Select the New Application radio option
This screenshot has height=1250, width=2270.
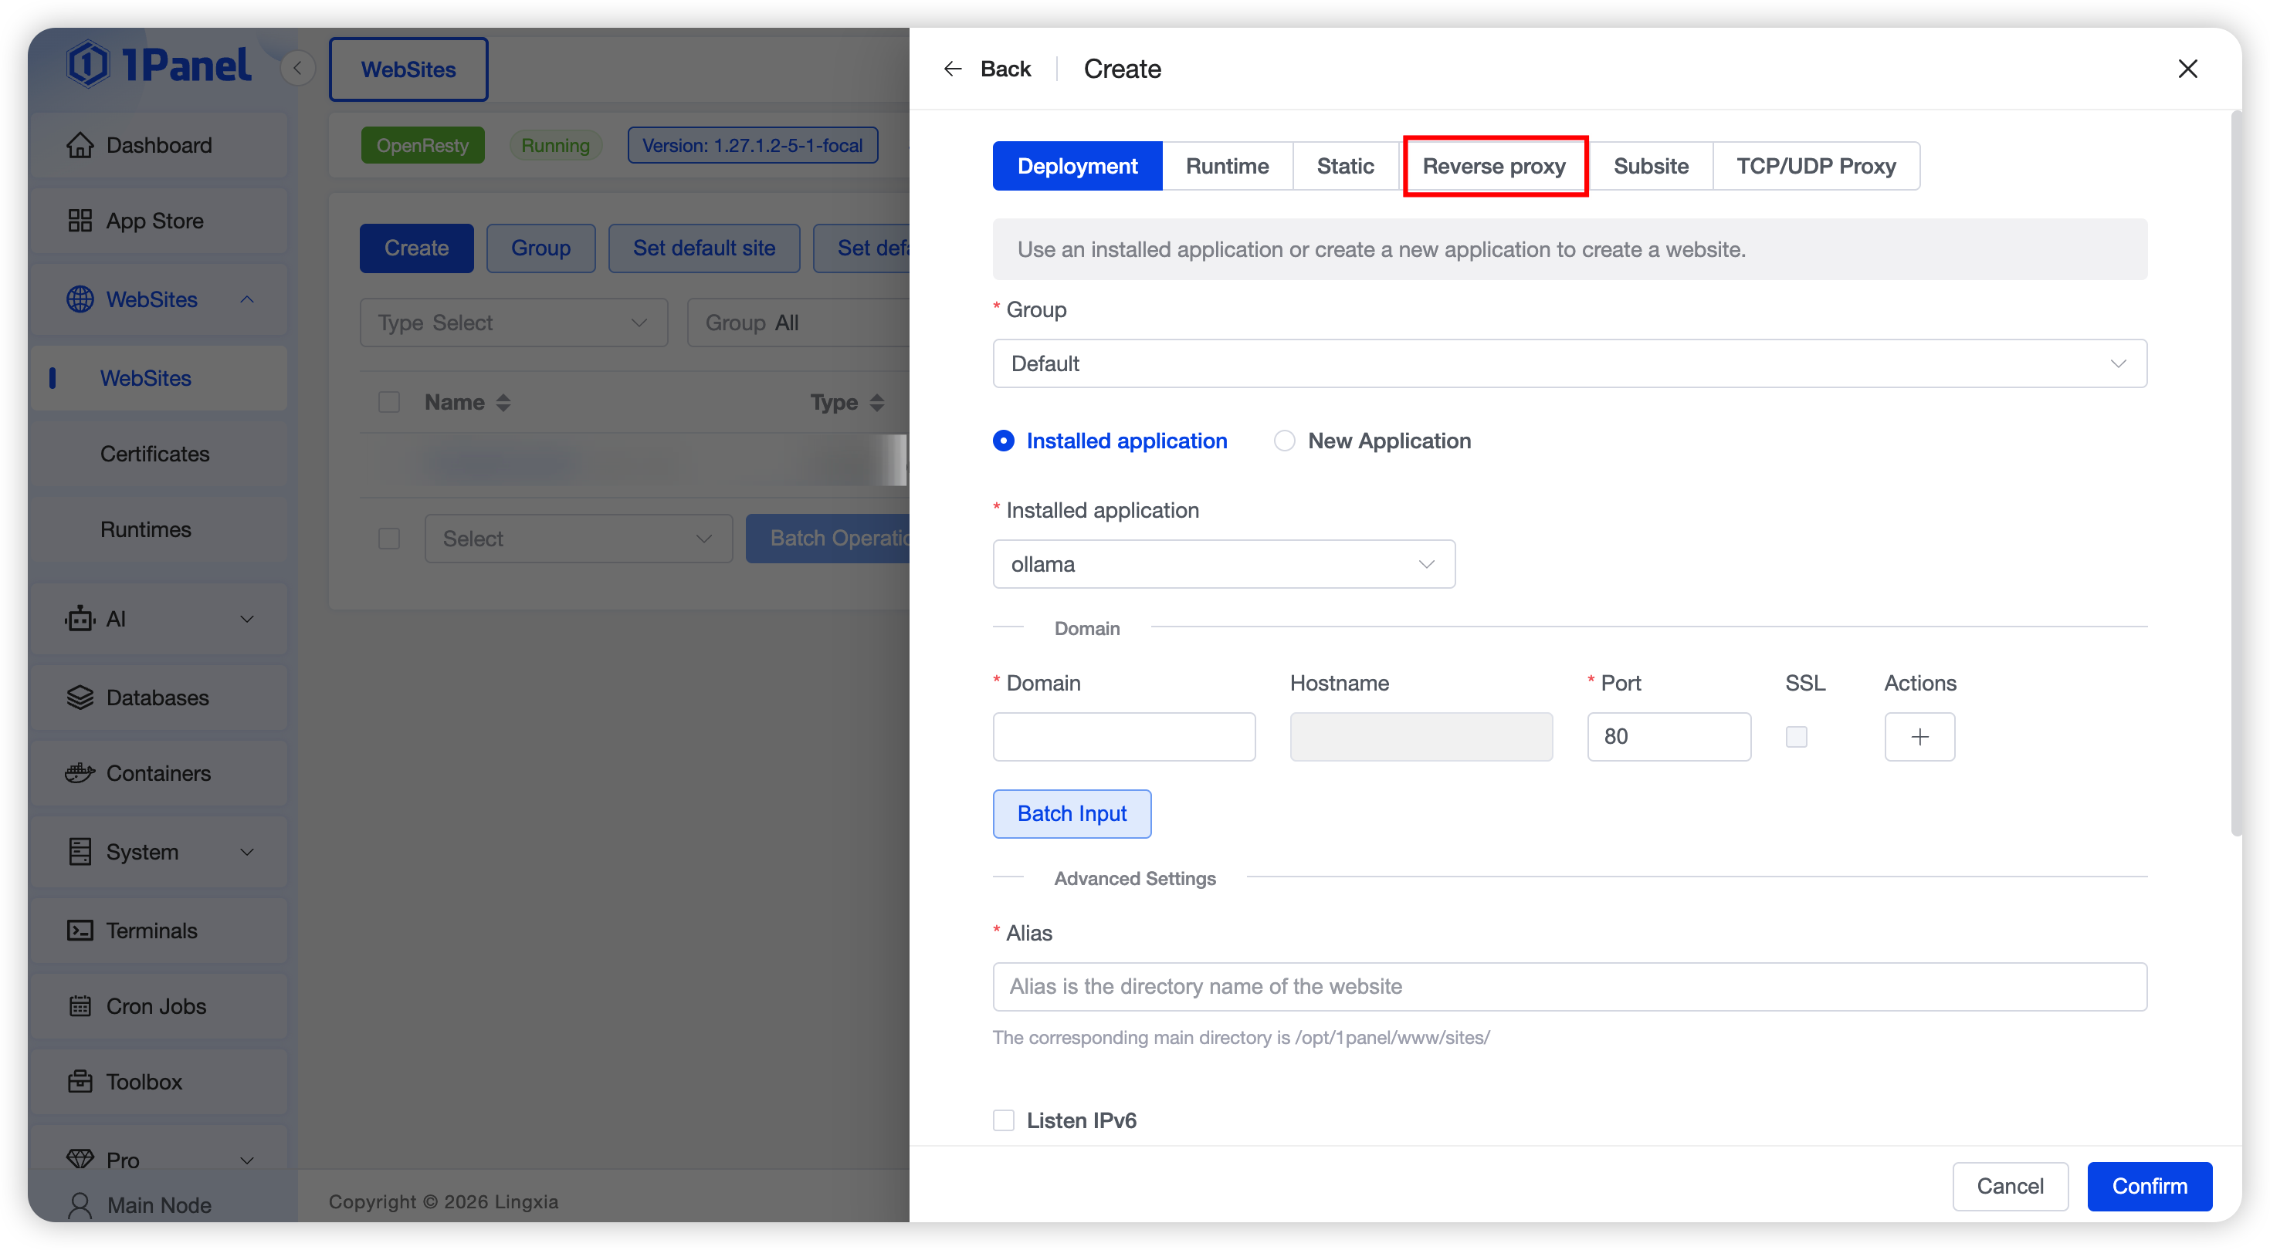pyautogui.click(x=1284, y=441)
